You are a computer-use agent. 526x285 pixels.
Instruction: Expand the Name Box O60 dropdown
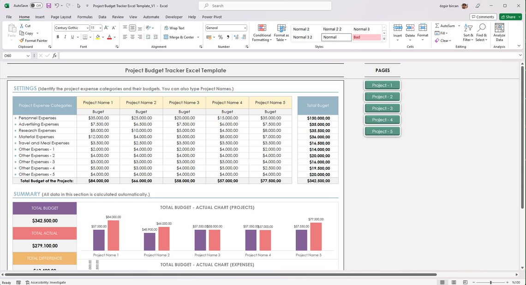[x=28, y=56]
